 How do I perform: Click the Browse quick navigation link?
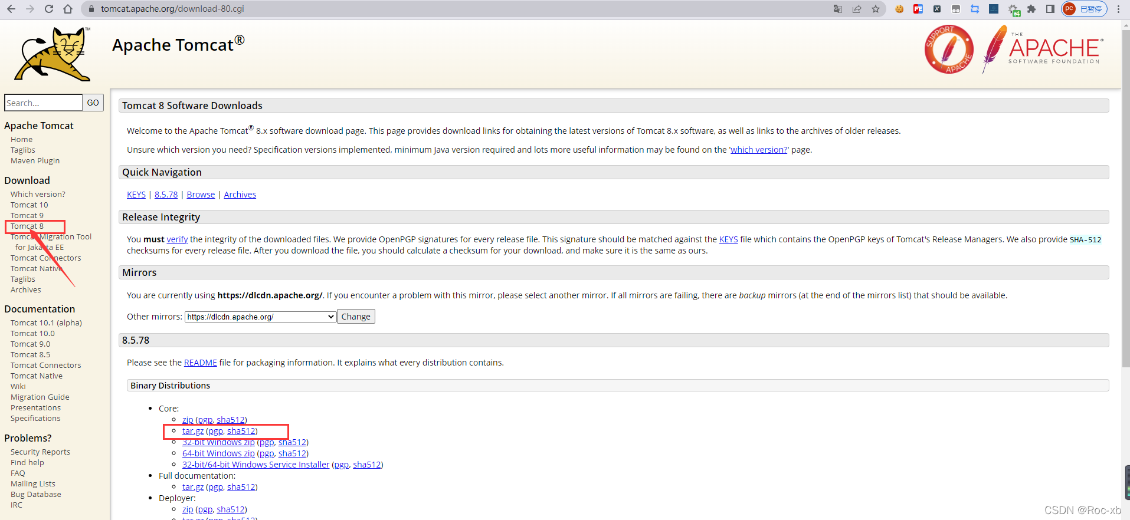click(x=201, y=195)
